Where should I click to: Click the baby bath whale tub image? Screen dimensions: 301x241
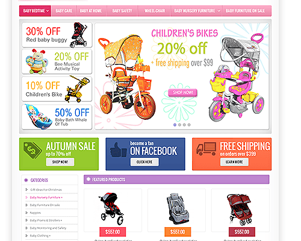pos(38,117)
